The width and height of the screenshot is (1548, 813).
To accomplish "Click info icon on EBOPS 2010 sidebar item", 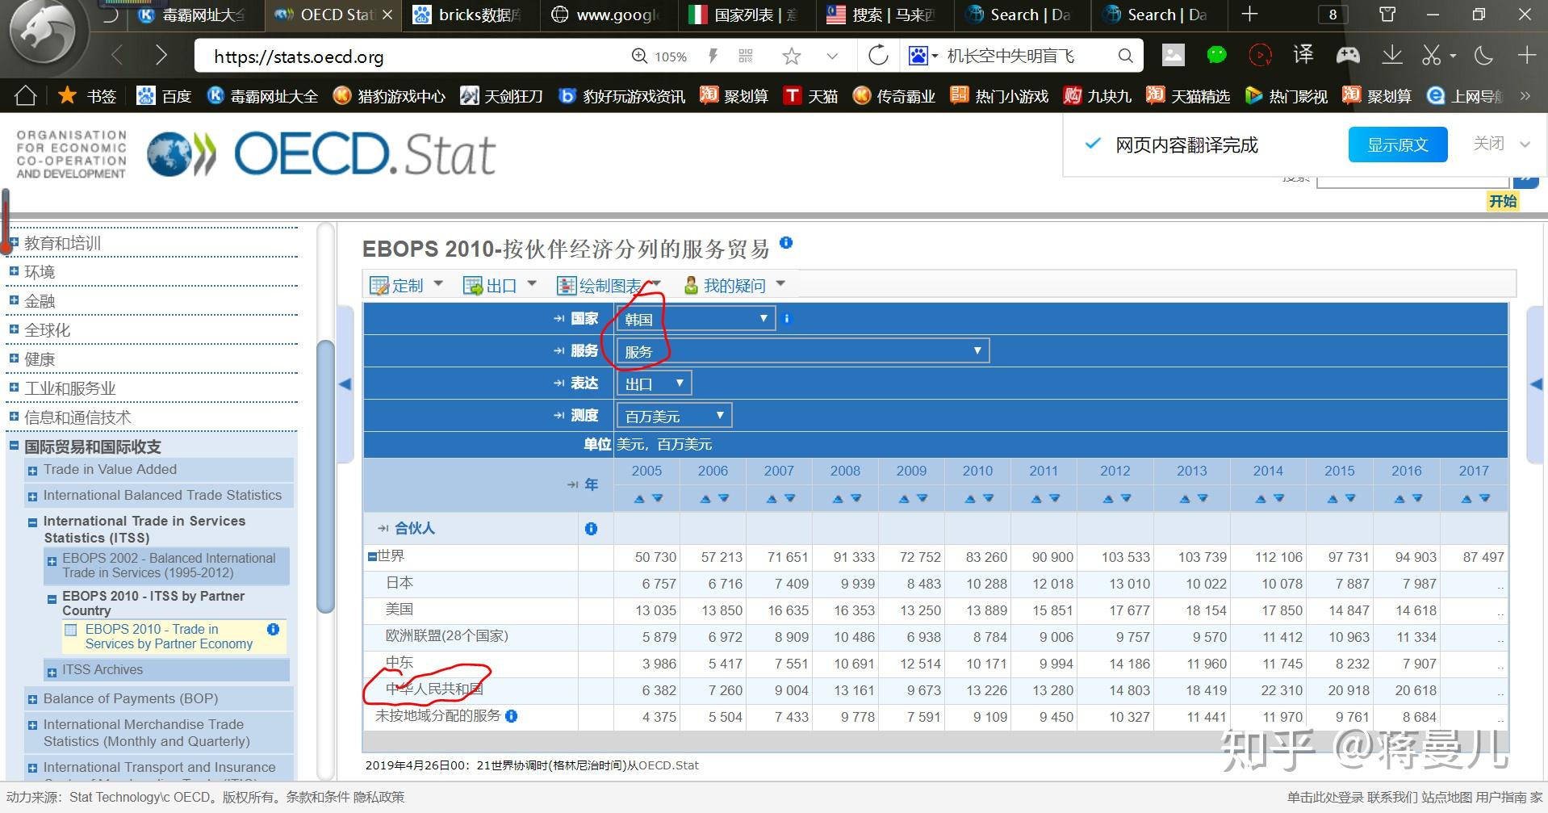I will tap(273, 629).
